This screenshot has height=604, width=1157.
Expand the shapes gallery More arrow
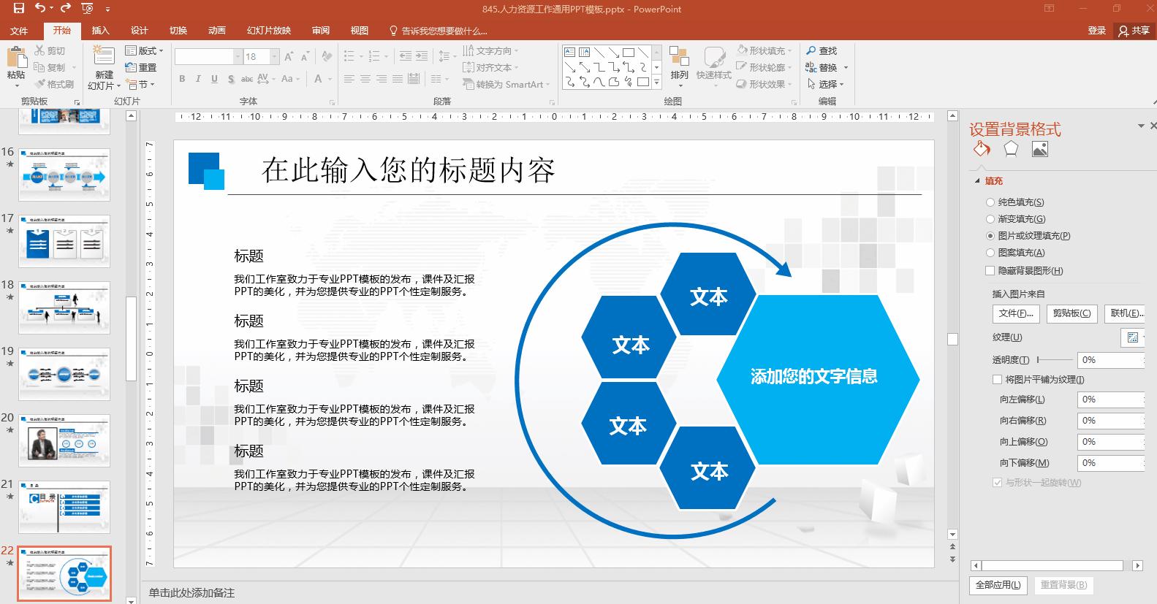[656, 82]
